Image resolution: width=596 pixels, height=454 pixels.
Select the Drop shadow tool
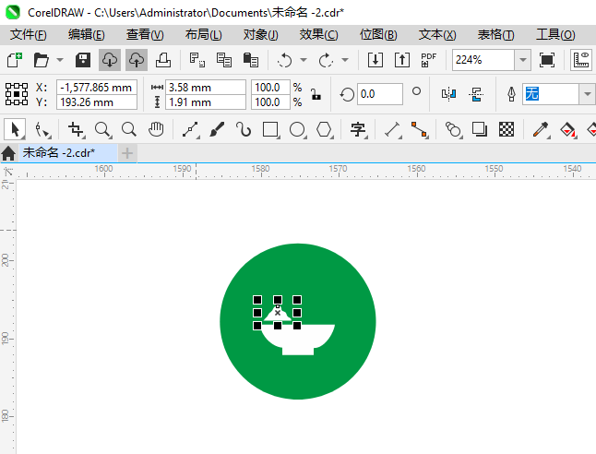click(x=480, y=129)
